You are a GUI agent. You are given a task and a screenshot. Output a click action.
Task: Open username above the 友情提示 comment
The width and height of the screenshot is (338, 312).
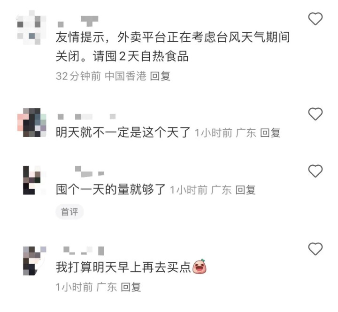(x=78, y=22)
